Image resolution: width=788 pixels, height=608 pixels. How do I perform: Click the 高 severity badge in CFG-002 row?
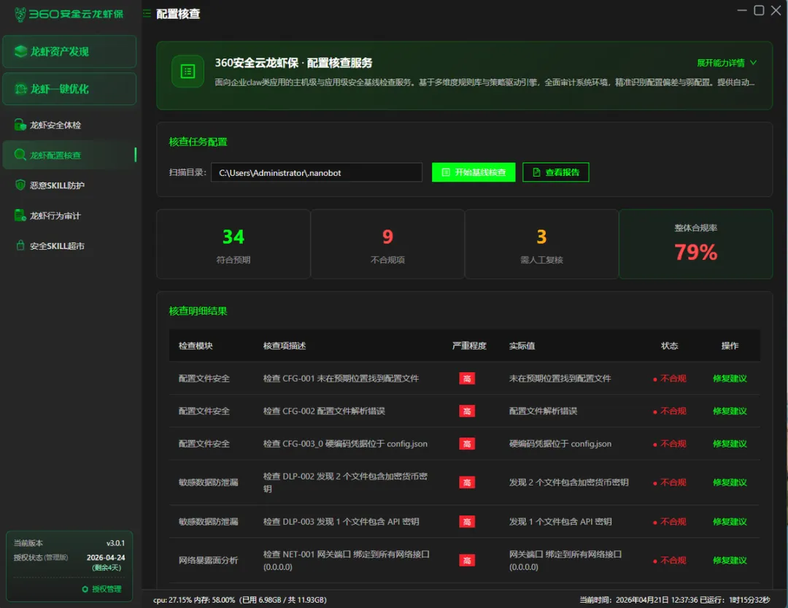tap(467, 412)
